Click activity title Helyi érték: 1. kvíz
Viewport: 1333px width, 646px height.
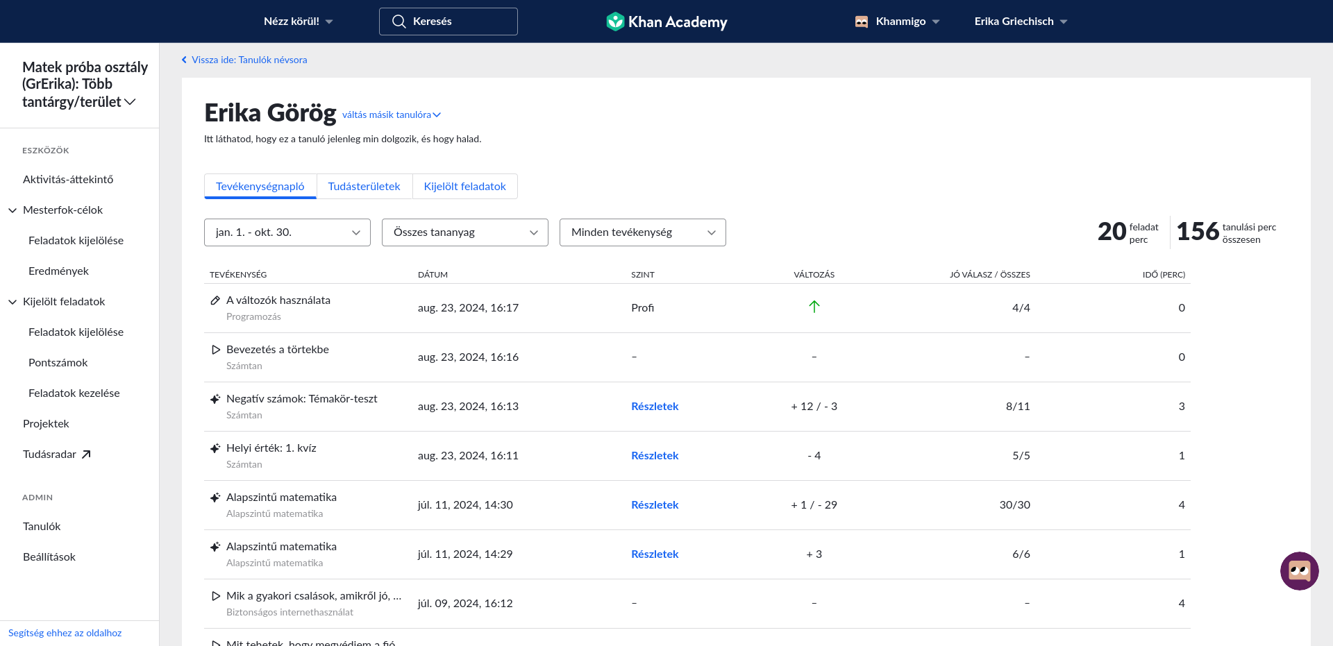point(271,448)
